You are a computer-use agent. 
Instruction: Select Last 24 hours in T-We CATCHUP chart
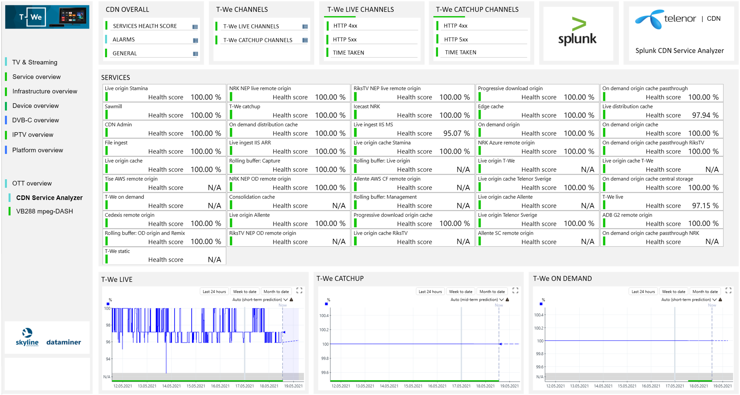click(x=430, y=292)
